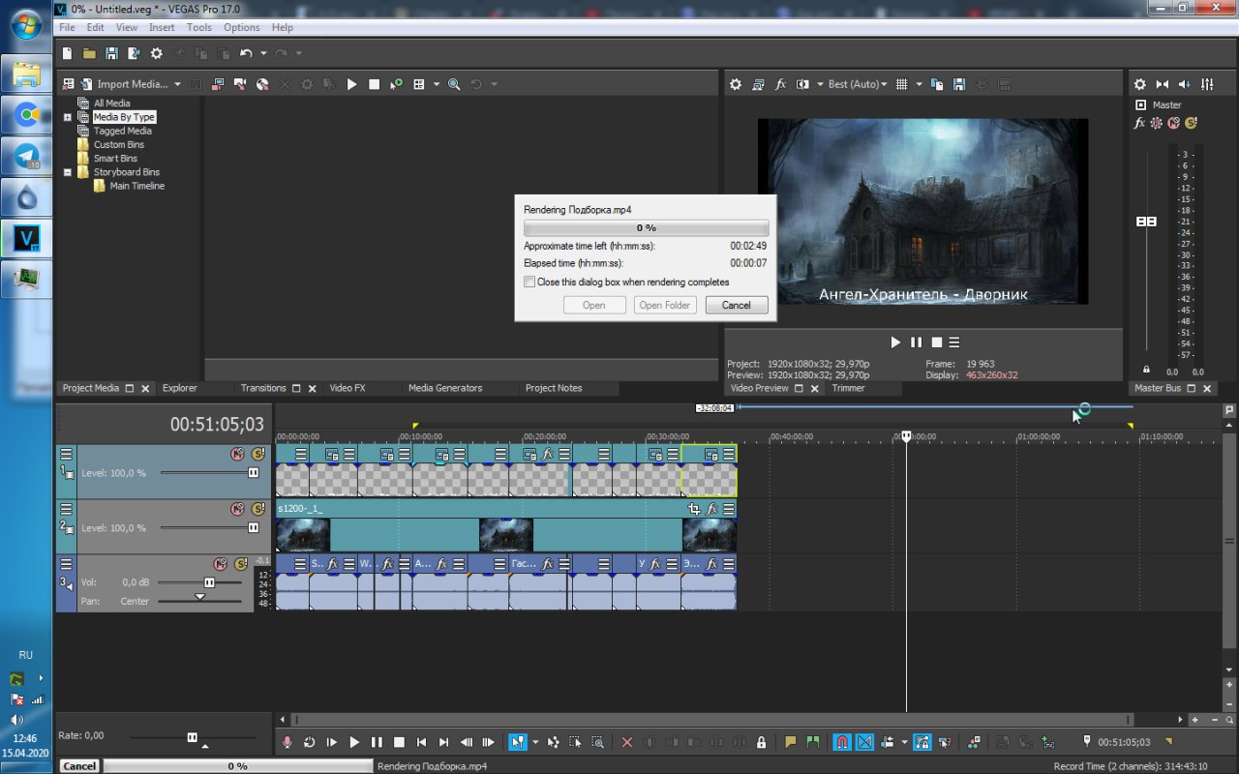Toggle Automatic Crossfades icon
The image size is (1239, 774).
pos(864,742)
